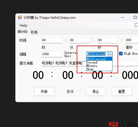Switch to the 秒表 tab
Viewport: 138px width, 127px height.
coord(34,32)
